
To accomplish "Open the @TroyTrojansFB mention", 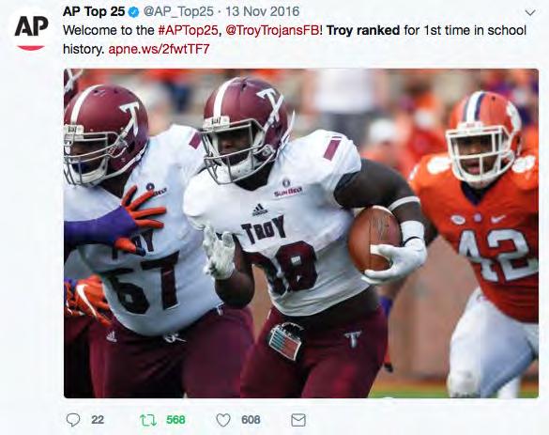I will 272,30.
